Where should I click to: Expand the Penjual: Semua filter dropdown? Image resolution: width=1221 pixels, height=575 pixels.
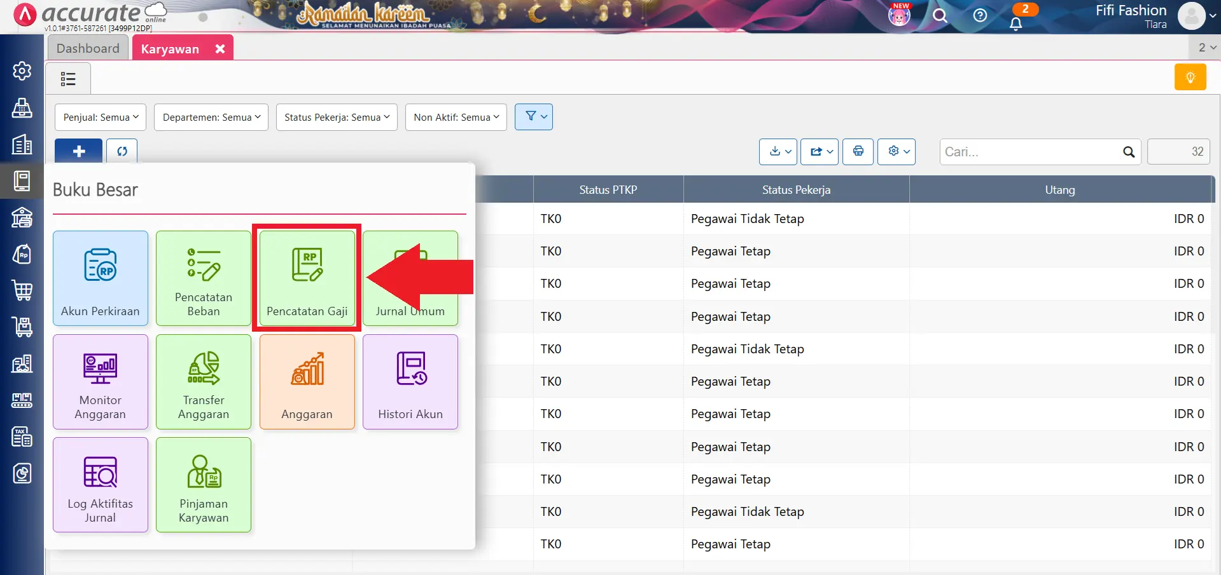[x=101, y=118]
